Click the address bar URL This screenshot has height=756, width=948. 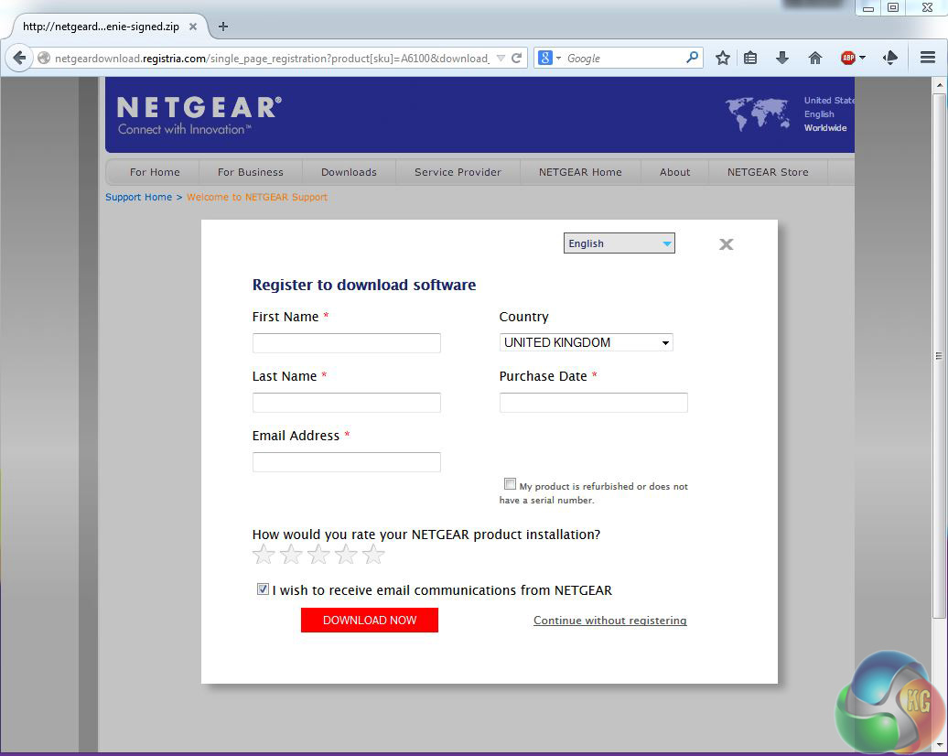(x=272, y=58)
